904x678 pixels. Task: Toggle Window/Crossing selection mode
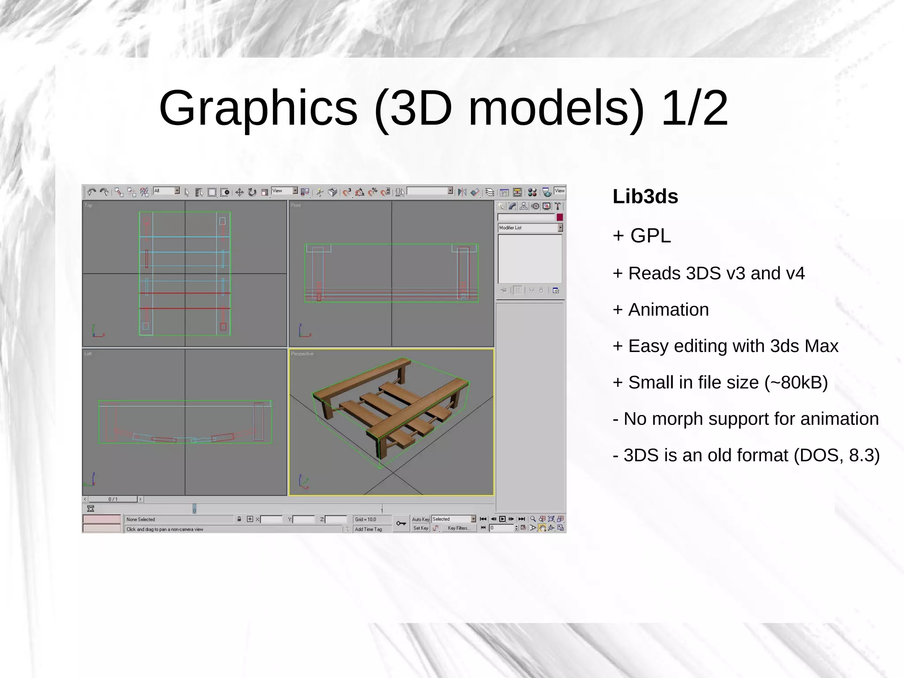pyautogui.click(x=225, y=192)
